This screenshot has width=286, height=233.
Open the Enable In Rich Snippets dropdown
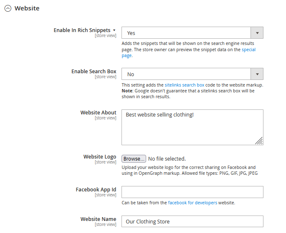tap(192, 33)
